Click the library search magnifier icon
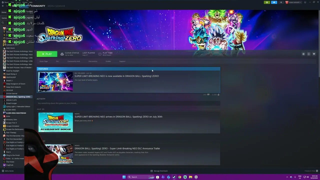Screen dimensions: 320x180 3,22
